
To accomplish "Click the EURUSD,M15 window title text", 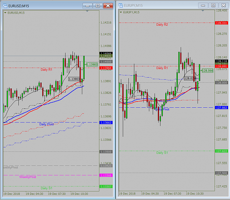I will [x=19, y=6].
